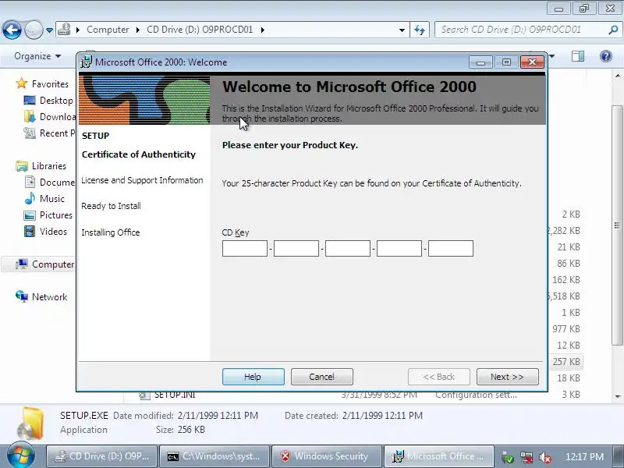Screen dimensions: 624x468
Task: Switch to Microsoft Office taskbar button
Action: click(x=439, y=456)
